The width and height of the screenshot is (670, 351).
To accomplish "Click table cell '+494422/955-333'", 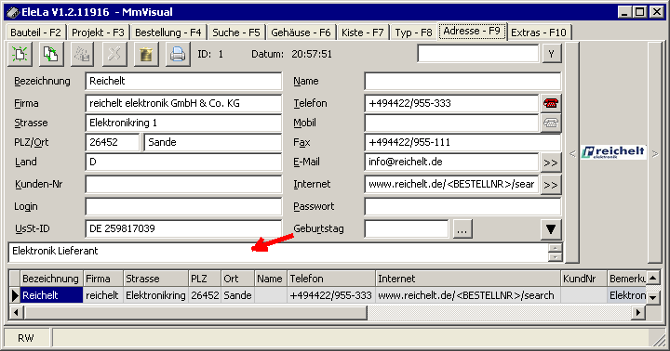I will (331, 295).
